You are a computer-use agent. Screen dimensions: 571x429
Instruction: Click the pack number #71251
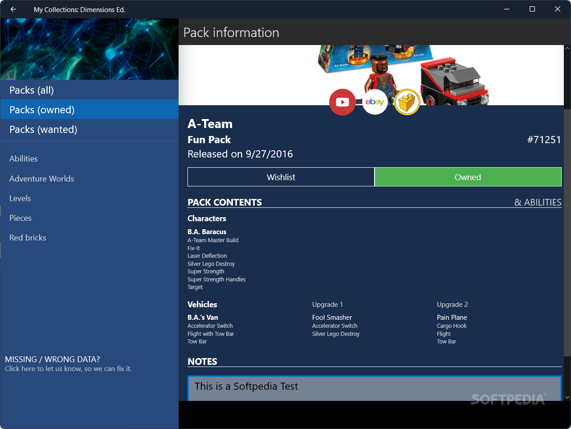(x=544, y=140)
